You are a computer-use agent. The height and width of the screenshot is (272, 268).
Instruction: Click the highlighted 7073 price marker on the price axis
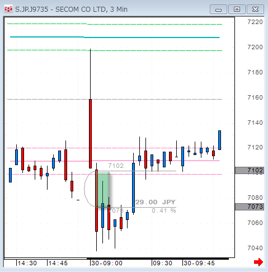pyautogui.click(x=250, y=207)
